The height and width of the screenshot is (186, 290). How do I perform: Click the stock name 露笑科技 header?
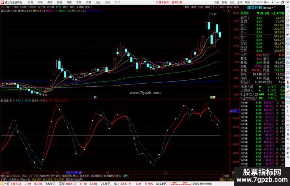255,8
